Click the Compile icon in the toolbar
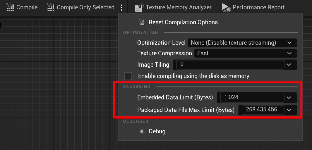This screenshot has height=150, width=312. (10, 7)
